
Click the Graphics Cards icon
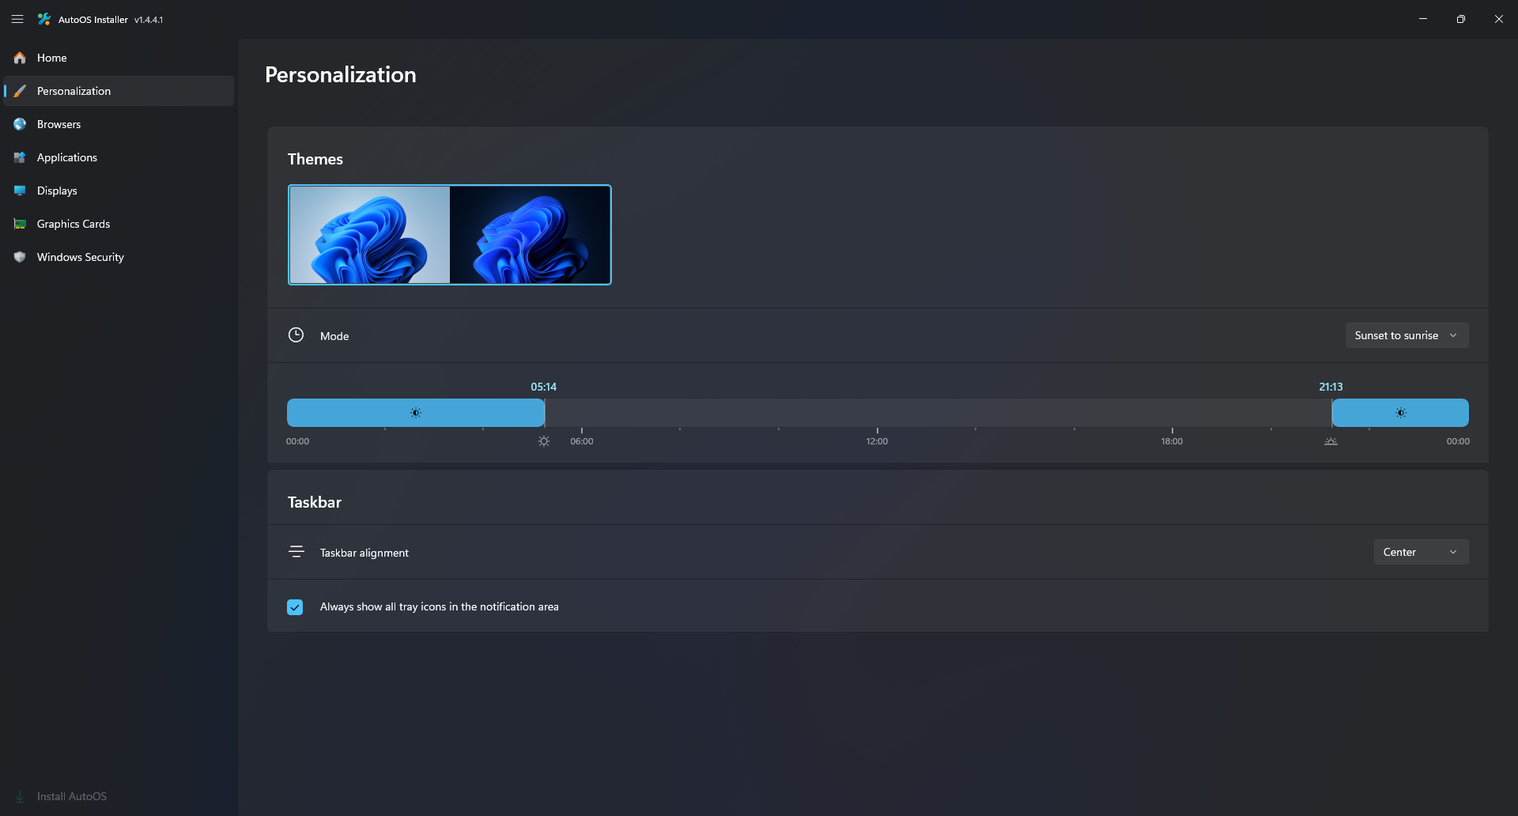coord(20,224)
